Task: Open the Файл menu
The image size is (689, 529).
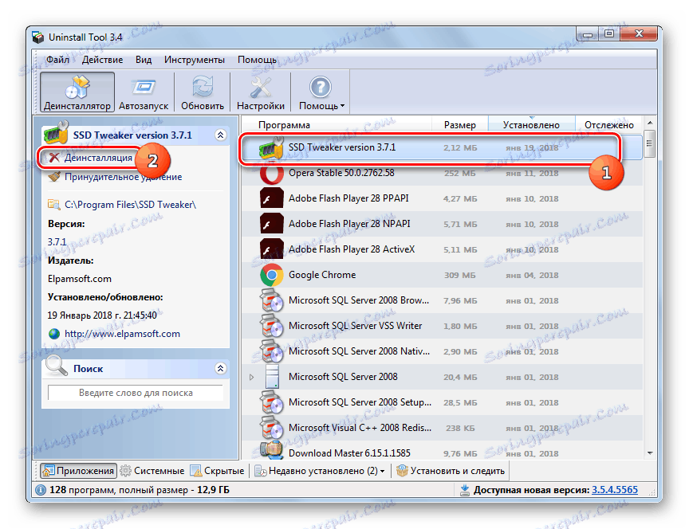Action: coord(57,60)
